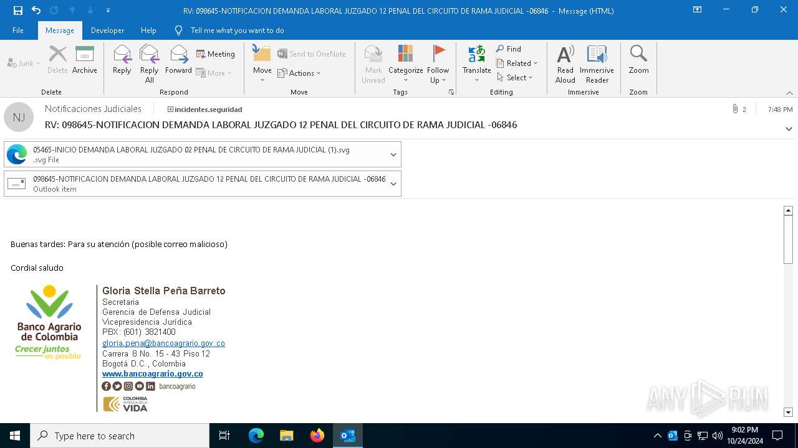Expand incidentes.seguridad recipient group
Screen dimensions: 798x448
tap(170, 110)
